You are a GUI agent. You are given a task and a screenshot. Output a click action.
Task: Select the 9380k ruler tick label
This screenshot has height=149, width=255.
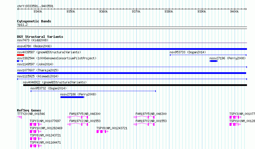click(x=169, y=11)
